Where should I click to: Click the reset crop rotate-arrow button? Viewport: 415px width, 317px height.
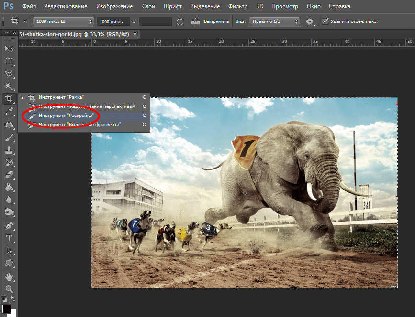180,21
